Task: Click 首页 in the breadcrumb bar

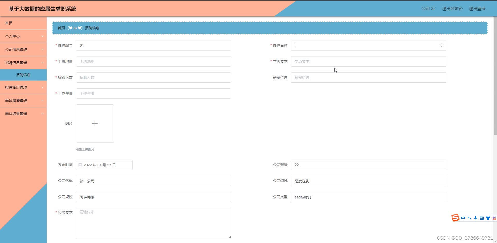Action: coord(61,28)
